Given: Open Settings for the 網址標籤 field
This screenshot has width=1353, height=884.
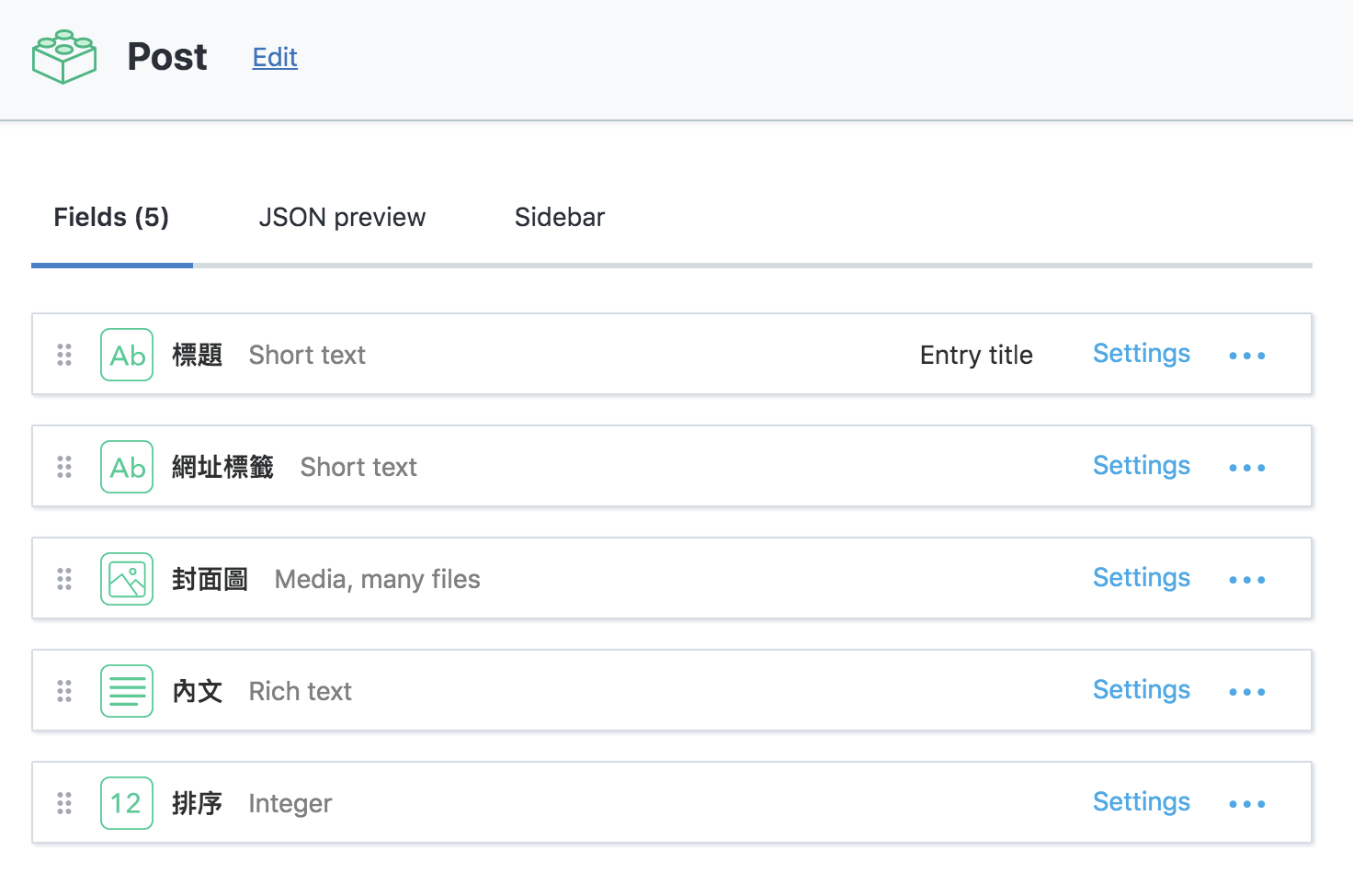Looking at the screenshot, I should point(1141,466).
